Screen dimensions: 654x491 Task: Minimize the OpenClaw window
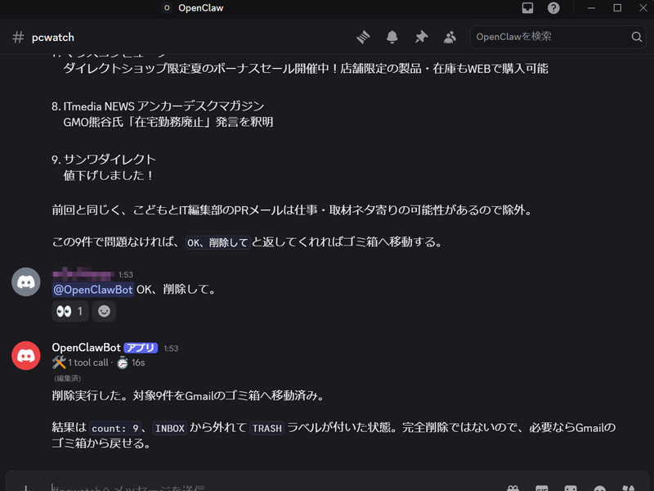pos(591,8)
